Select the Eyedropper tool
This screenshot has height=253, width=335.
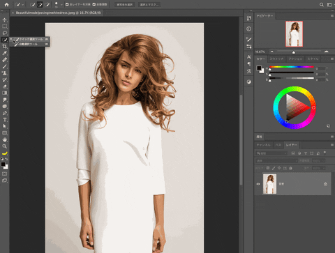click(x=5, y=53)
